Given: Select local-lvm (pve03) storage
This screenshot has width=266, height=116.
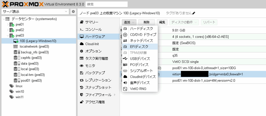Looking at the screenshot, I should [x=33, y=75].
